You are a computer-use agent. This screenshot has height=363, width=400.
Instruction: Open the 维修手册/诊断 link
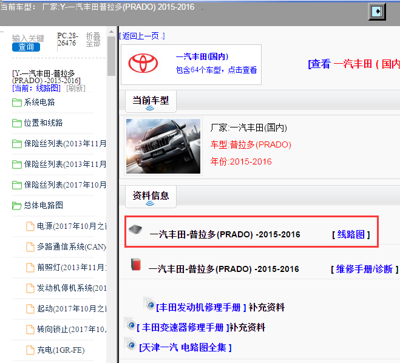click(364, 269)
